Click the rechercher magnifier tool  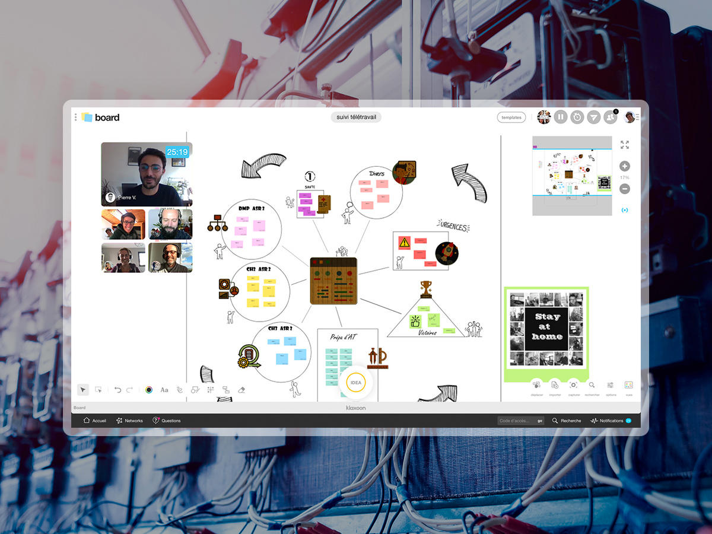(592, 387)
